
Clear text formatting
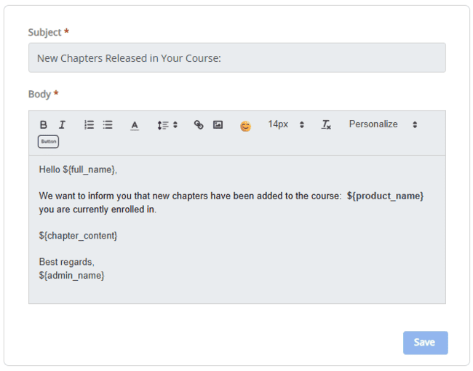326,125
